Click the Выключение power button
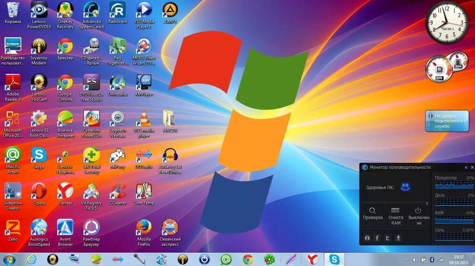The width and height of the screenshot is (475, 266). (x=419, y=216)
